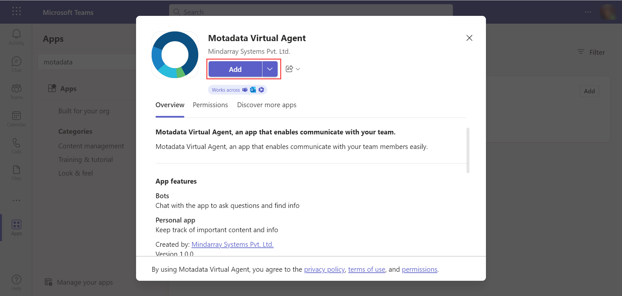Click the Mindarray Systems Pvt. Ltd. link
The image size is (622, 296).
[x=232, y=244]
